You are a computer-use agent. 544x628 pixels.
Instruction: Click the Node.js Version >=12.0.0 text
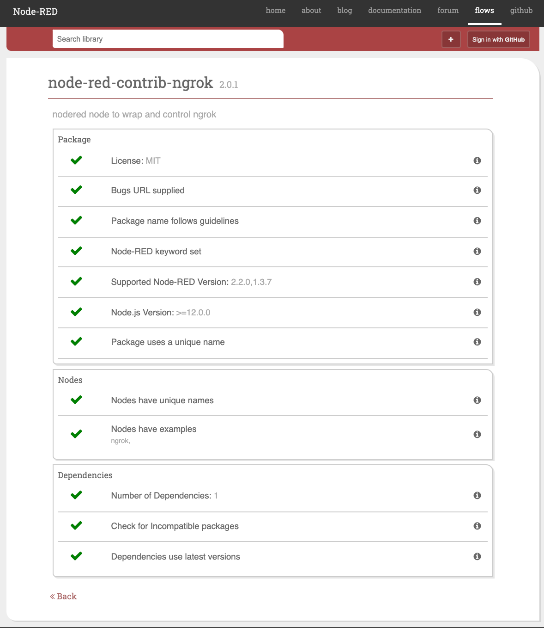(161, 313)
